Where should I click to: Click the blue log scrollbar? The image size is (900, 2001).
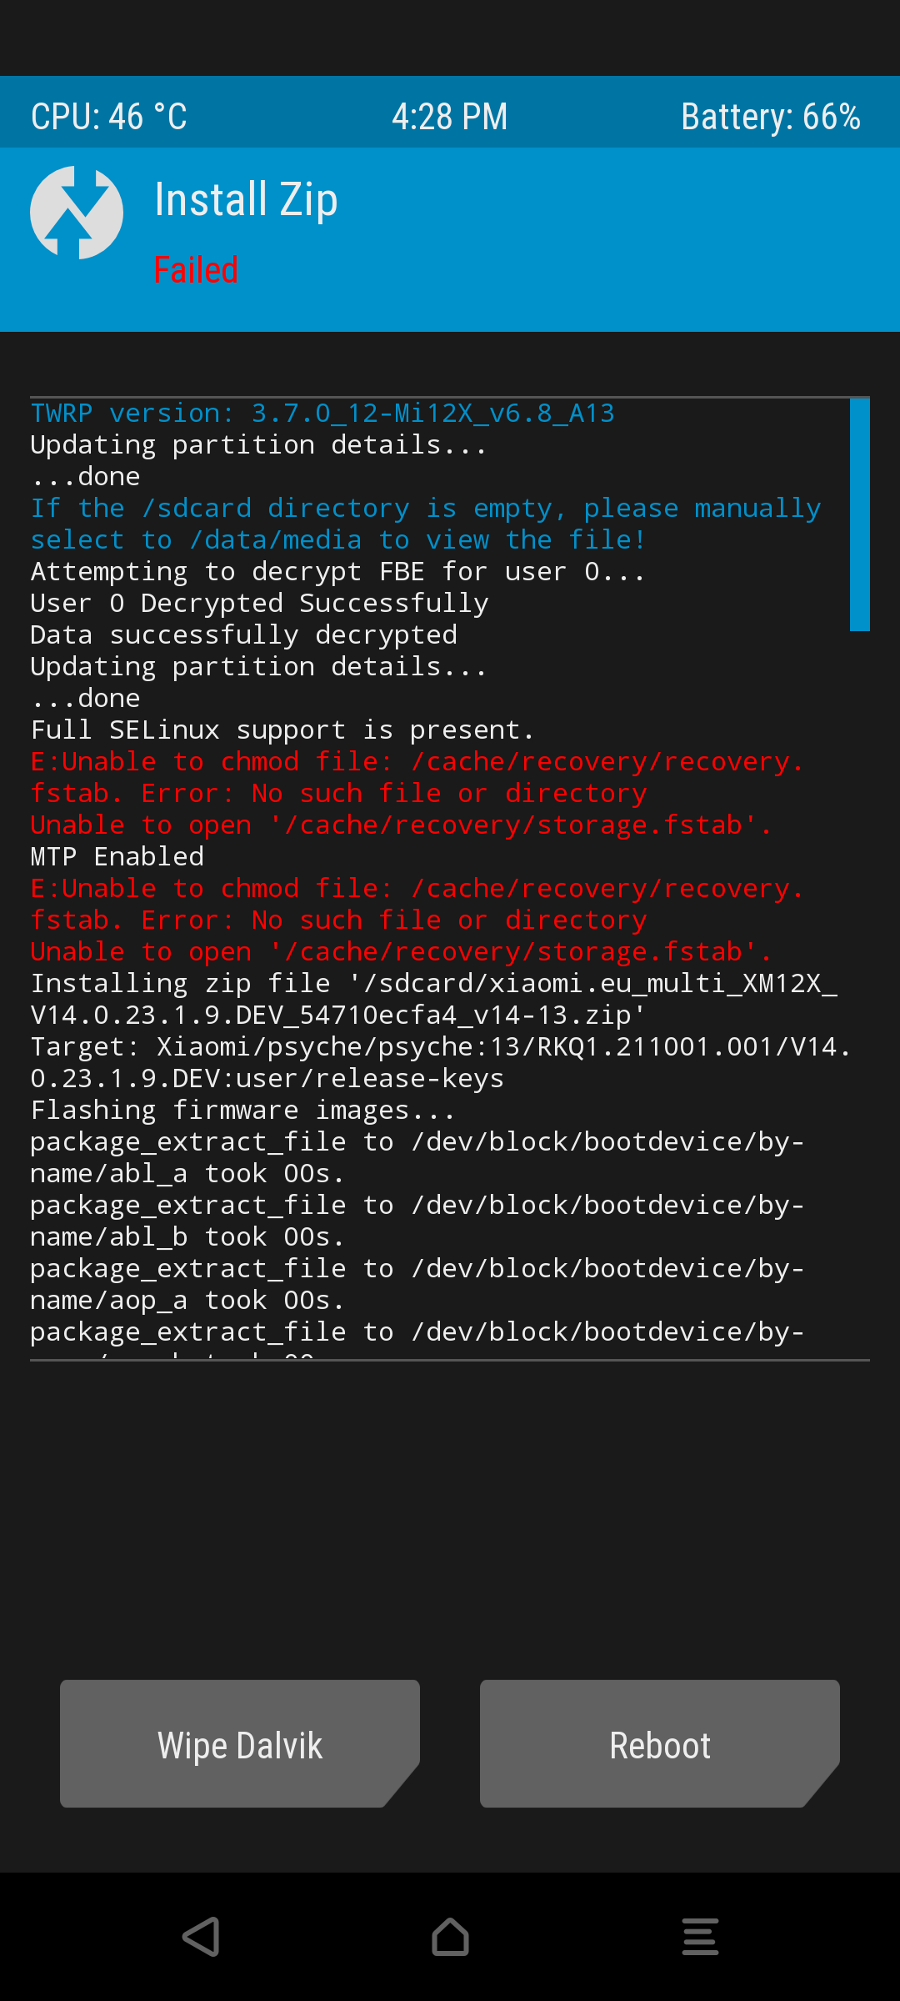[860, 514]
